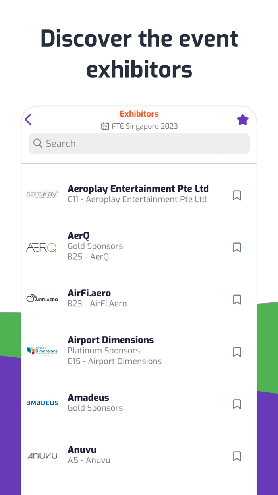Click the search magnifier icon

(x=37, y=143)
